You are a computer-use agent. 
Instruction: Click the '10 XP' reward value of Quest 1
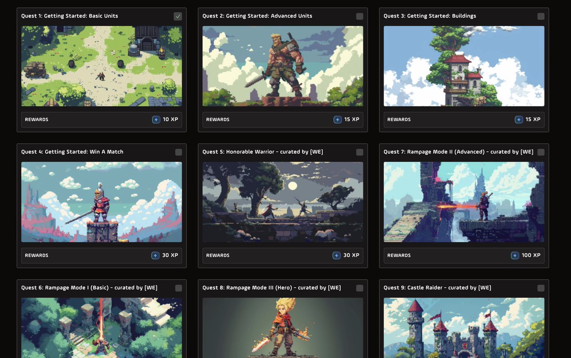pyautogui.click(x=170, y=119)
